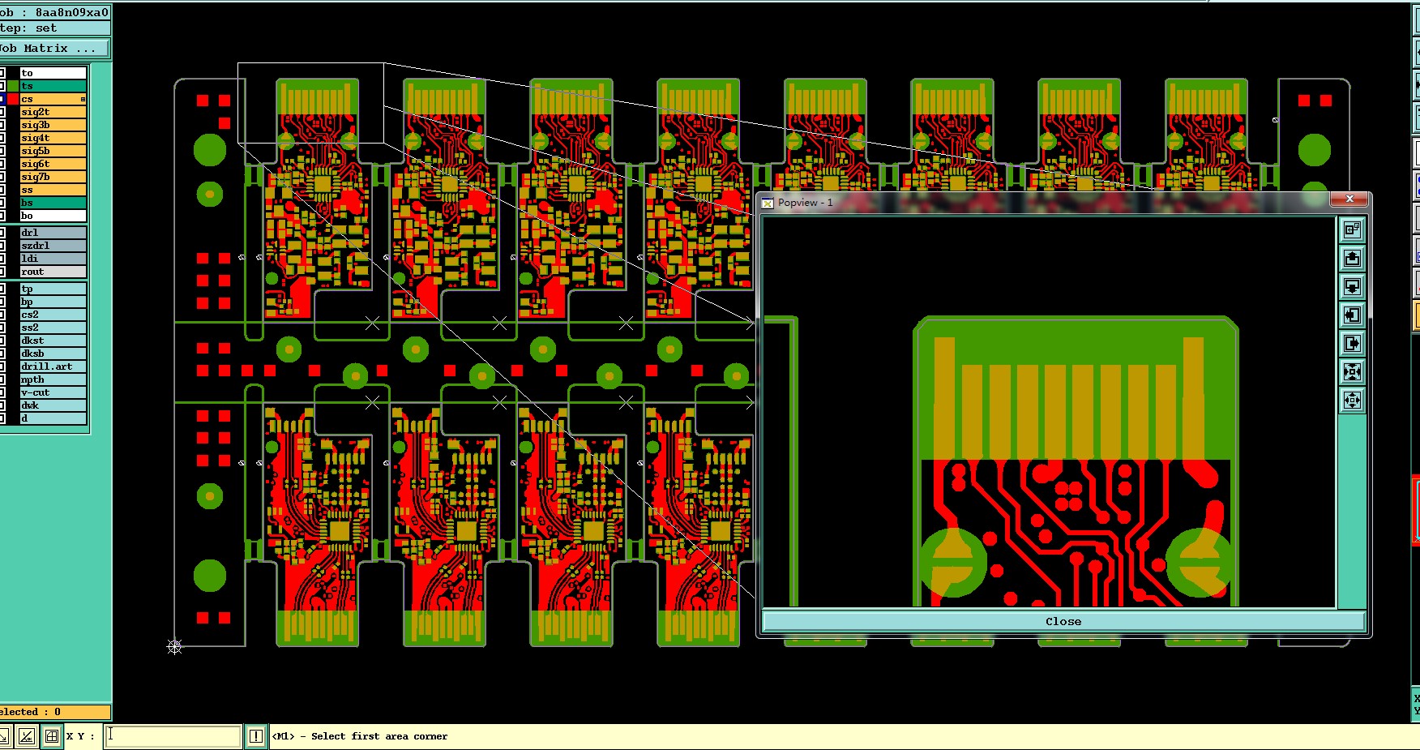Toggle the 'sig2t' layer checkbox
Image resolution: width=1420 pixels, height=750 pixels.
(2, 112)
